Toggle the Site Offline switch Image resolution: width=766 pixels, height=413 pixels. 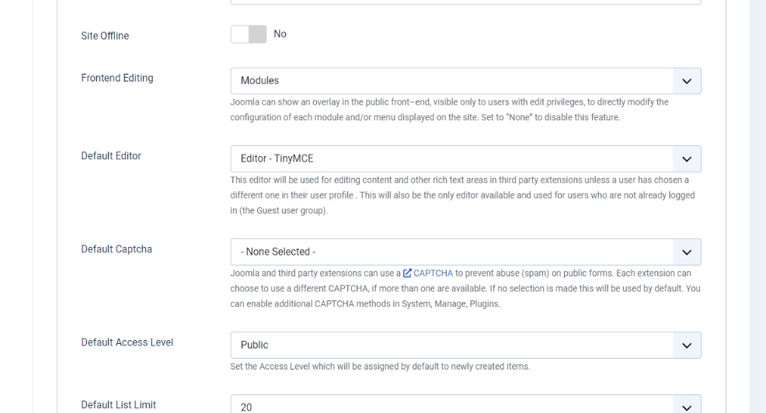pos(248,34)
